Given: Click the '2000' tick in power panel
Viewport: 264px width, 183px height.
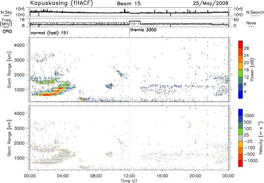Looking at the screenshot, I should (x=19, y=75).
